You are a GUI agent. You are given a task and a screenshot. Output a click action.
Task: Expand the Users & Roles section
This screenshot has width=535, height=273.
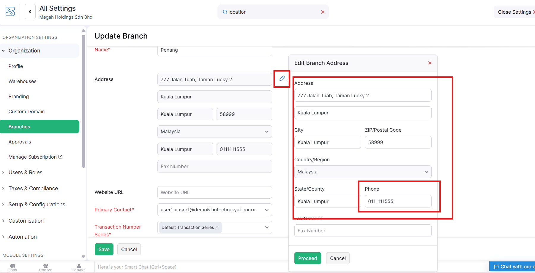point(25,173)
